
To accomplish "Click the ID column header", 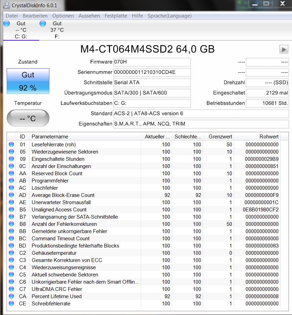I will (22, 137).
